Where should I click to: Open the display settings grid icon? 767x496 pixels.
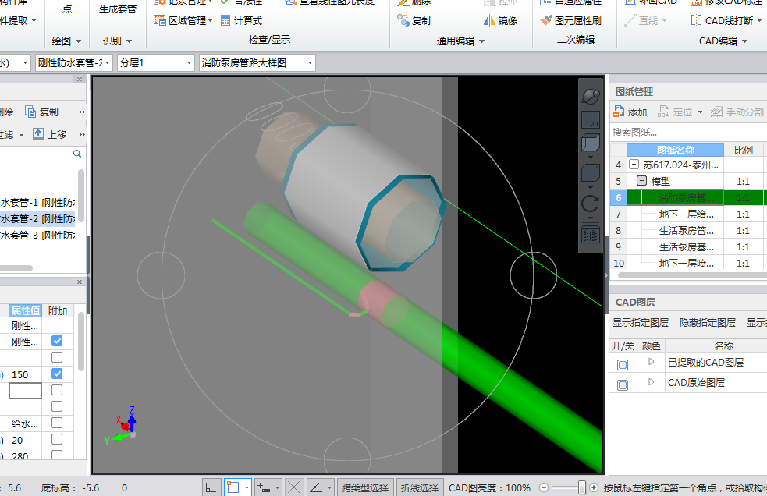pyautogui.click(x=591, y=235)
